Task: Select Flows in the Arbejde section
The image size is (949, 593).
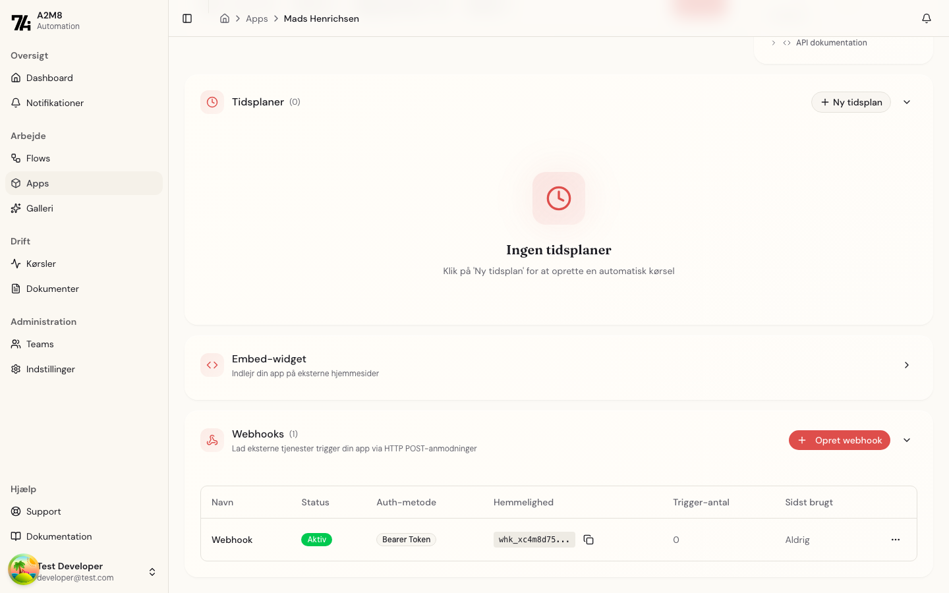Action: pyautogui.click(x=38, y=158)
